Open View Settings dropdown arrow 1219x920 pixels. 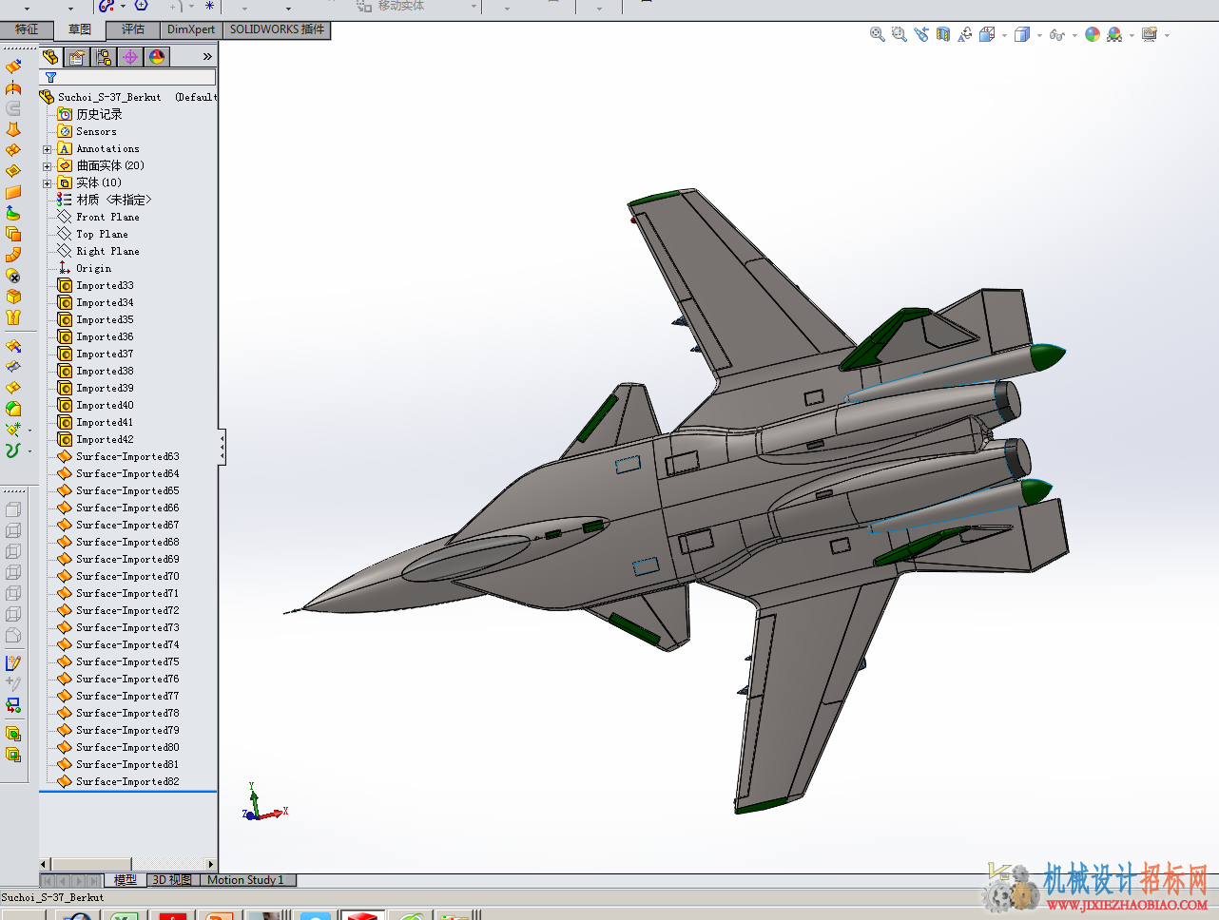point(1167,35)
